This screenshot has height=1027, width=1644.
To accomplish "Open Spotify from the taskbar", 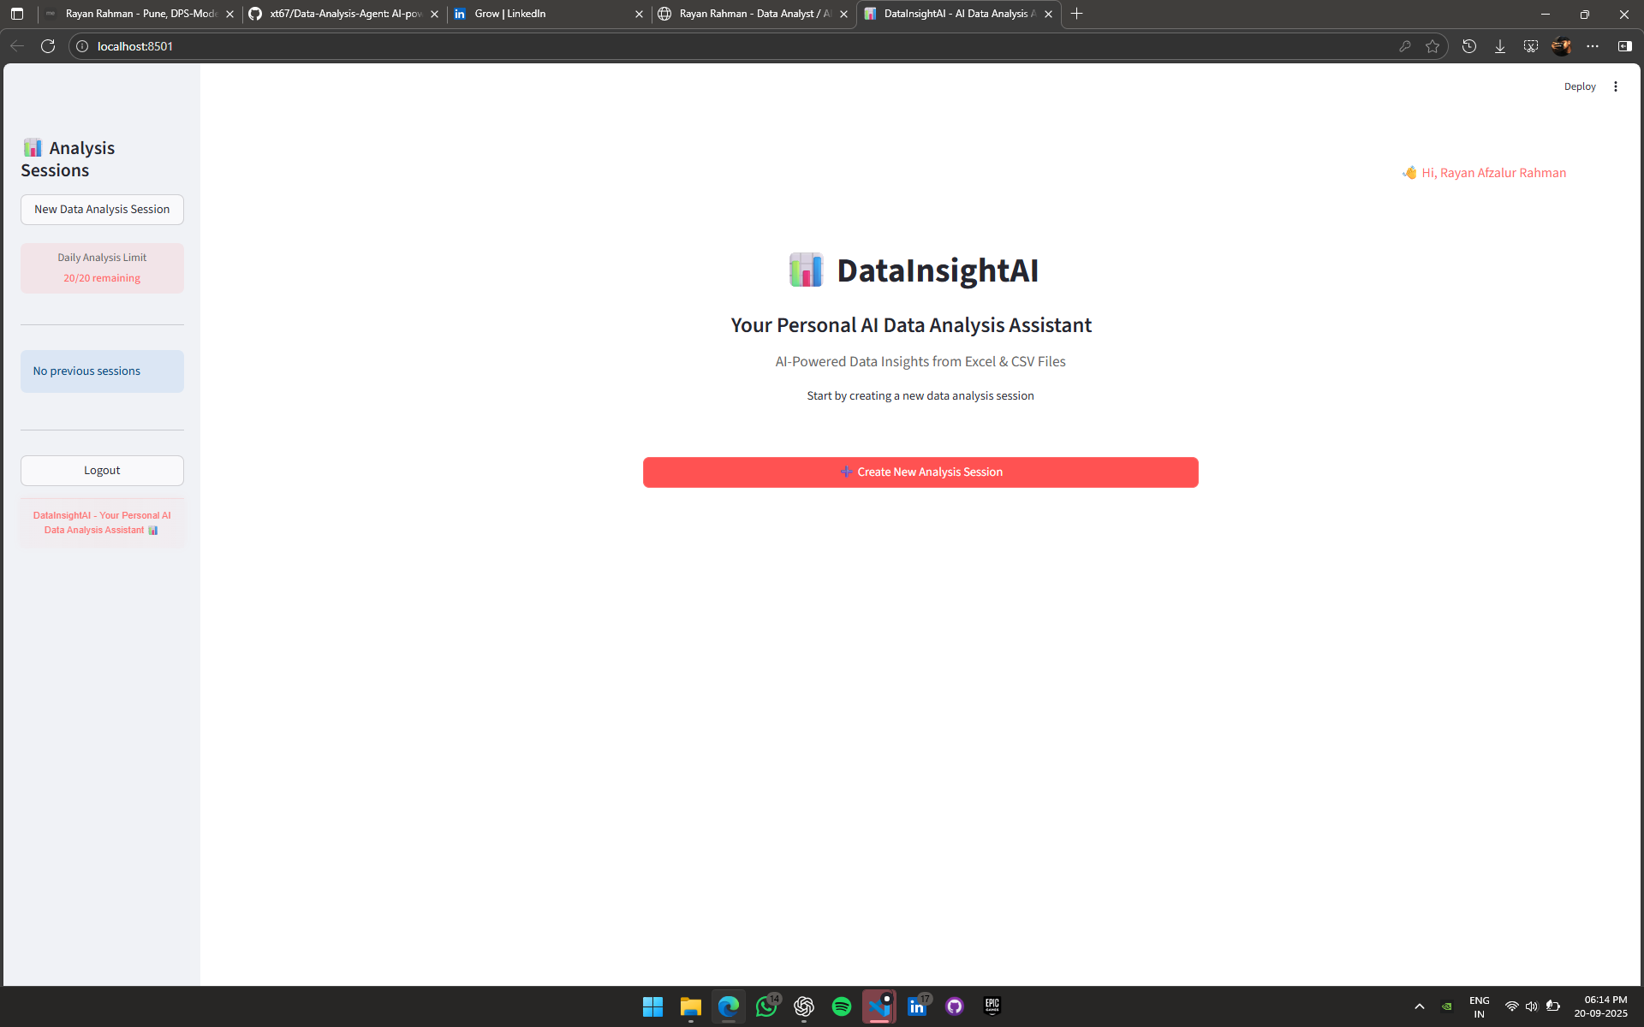I will 841,1006.
